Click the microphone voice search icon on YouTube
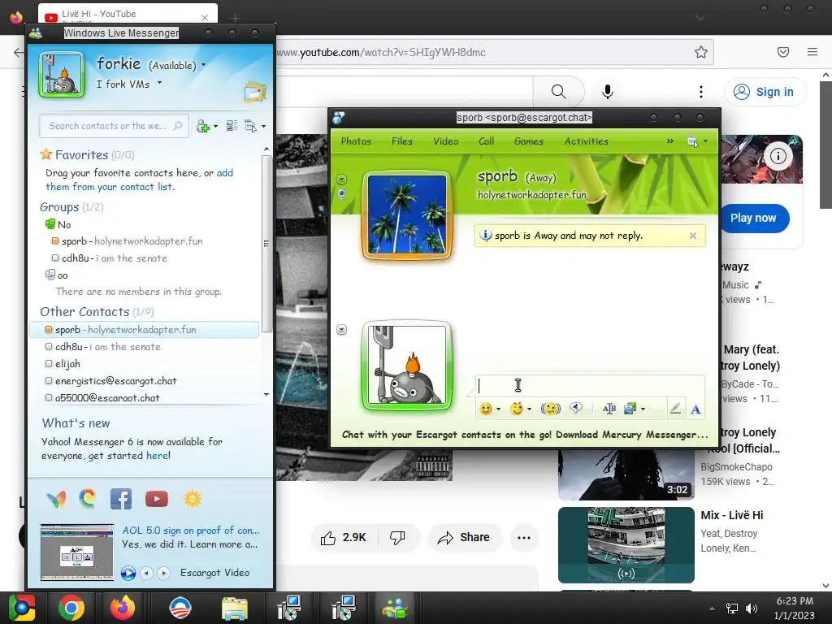 pyautogui.click(x=608, y=92)
